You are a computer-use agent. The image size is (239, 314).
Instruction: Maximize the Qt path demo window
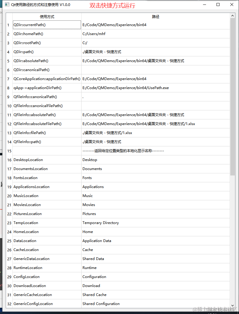tap(218, 4)
